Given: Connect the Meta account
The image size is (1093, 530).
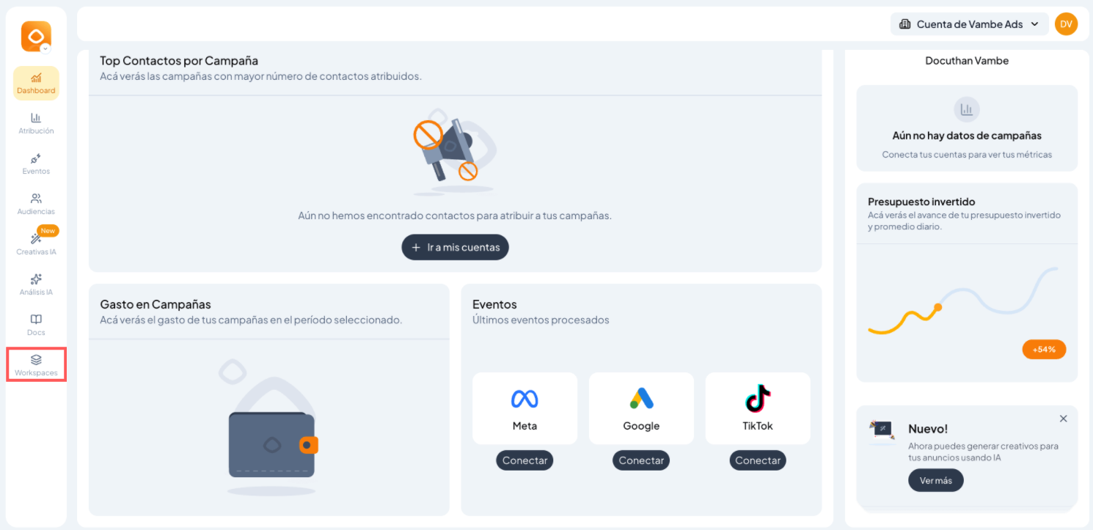Looking at the screenshot, I should (x=524, y=460).
